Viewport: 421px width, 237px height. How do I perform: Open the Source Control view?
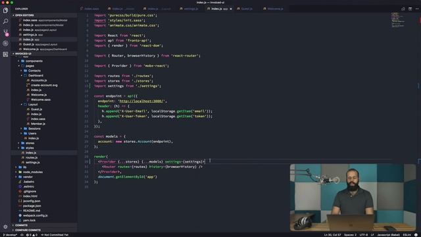[x=5, y=32]
